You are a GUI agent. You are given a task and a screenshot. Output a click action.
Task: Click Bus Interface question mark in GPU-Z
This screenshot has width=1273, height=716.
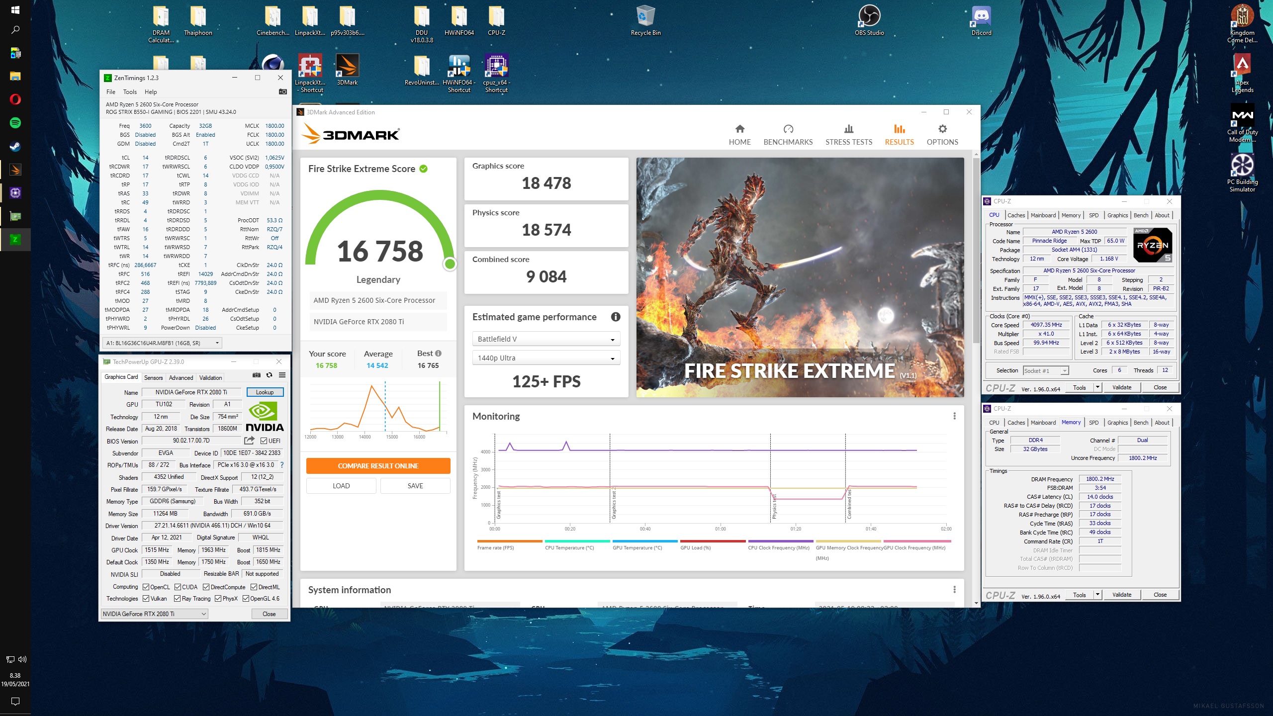click(282, 465)
